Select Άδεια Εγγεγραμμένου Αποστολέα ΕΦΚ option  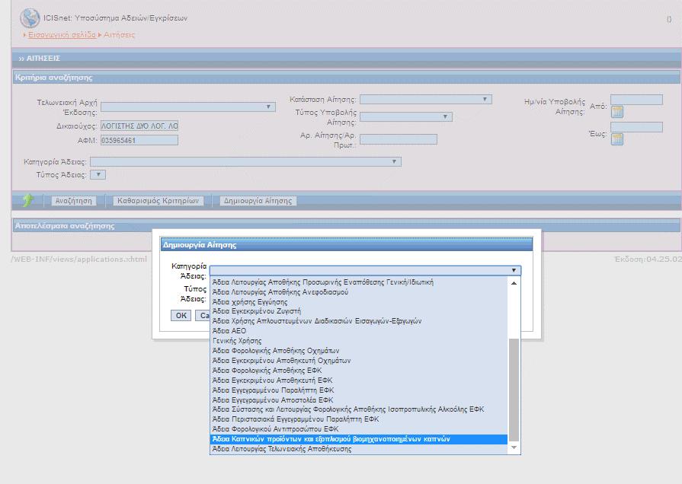coord(358,400)
